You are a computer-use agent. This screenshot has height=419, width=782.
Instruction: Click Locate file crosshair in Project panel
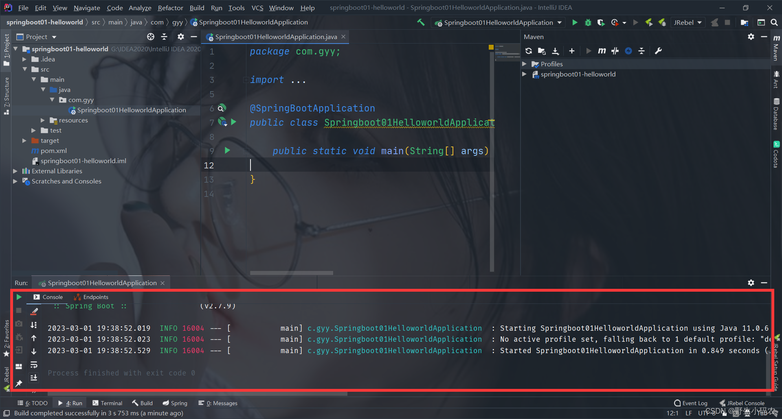tap(151, 37)
